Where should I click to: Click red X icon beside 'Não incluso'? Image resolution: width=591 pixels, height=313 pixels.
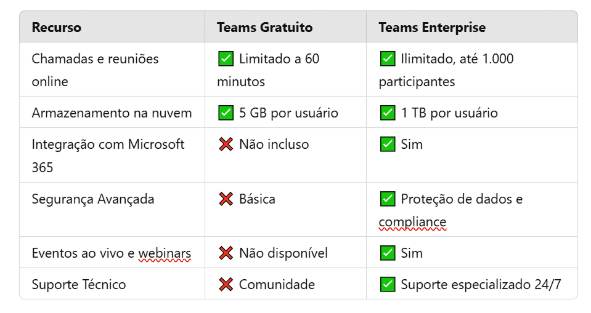click(x=226, y=144)
